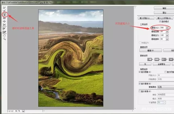This screenshot has width=174, height=114.
Task: Select the Reconstruct brush tool
Action: click(4, 11)
